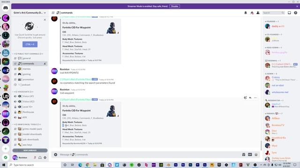Join the AFK voice channel
This screenshot has width=300, height=168.
[30, 118]
